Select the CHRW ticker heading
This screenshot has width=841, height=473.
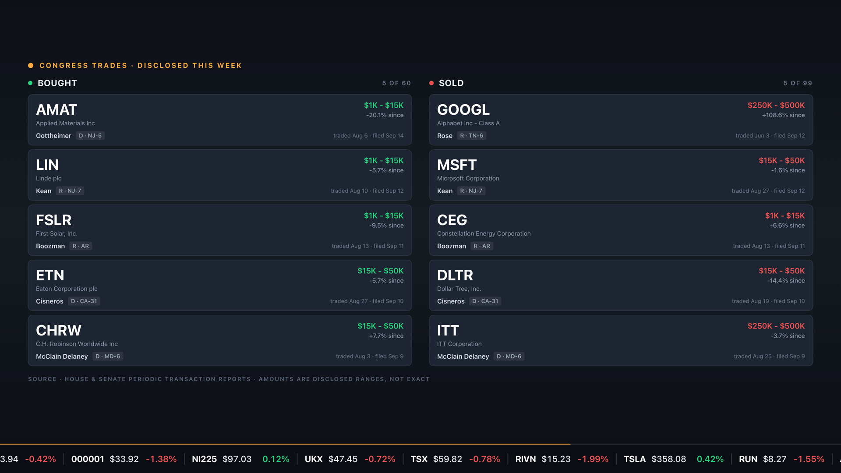pyautogui.click(x=59, y=330)
